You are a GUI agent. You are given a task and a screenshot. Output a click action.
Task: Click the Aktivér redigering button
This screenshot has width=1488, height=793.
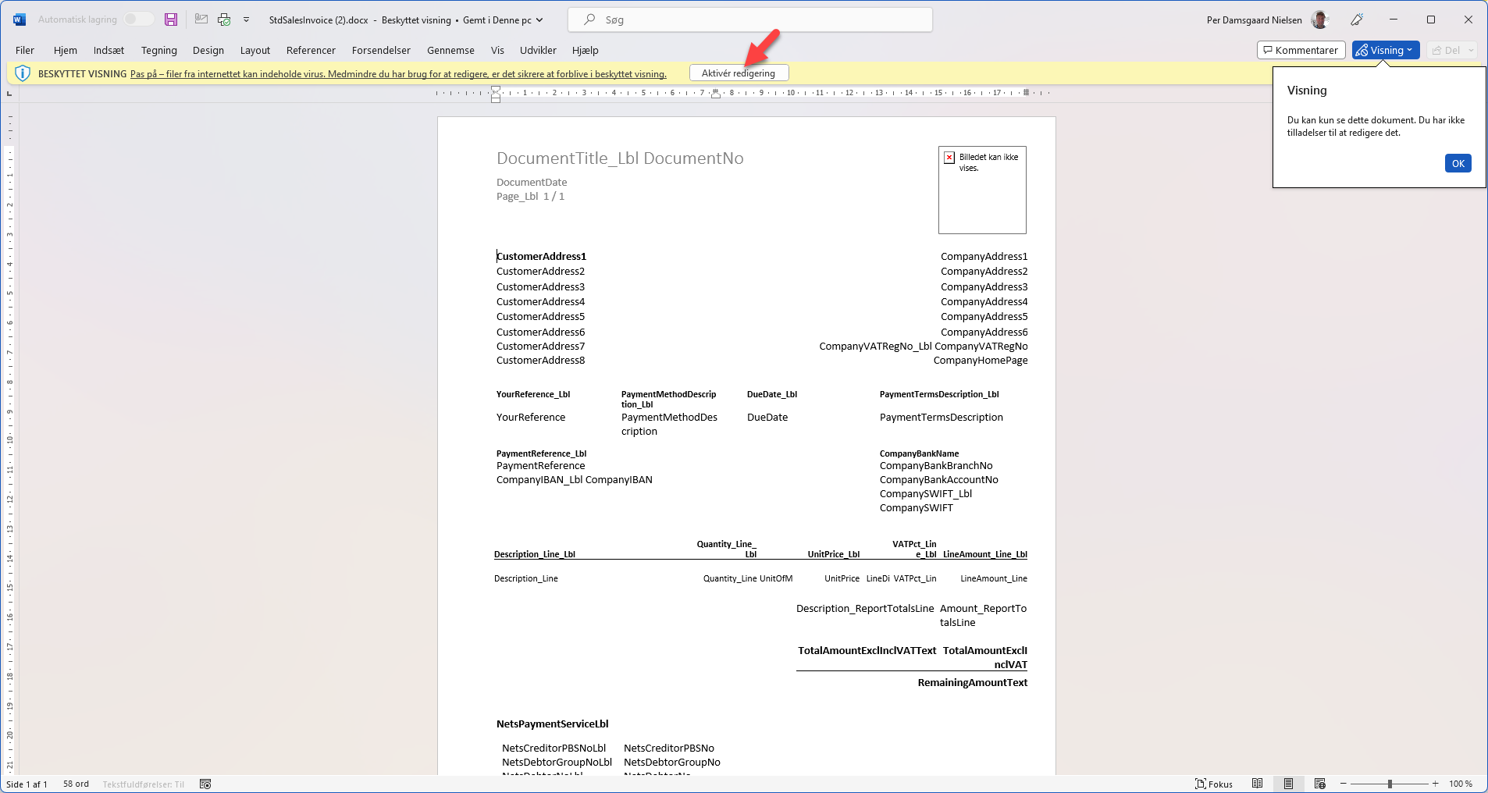click(739, 73)
